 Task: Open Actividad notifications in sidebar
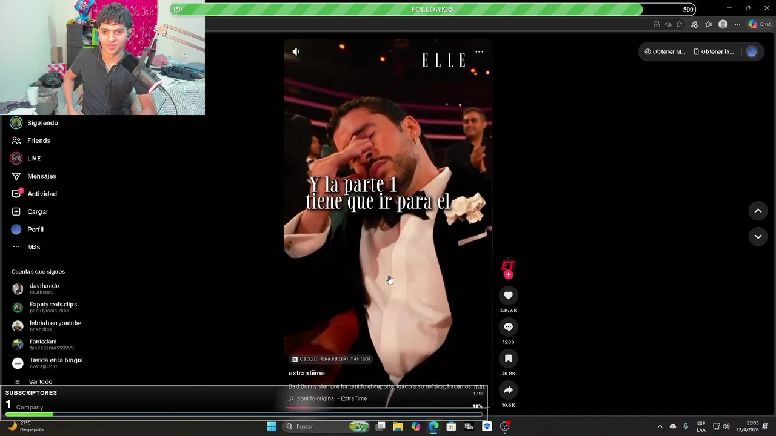(x=35, y=194)
